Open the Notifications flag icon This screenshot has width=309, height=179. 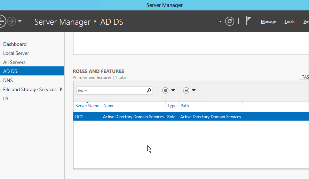click(x=248, y=21)
